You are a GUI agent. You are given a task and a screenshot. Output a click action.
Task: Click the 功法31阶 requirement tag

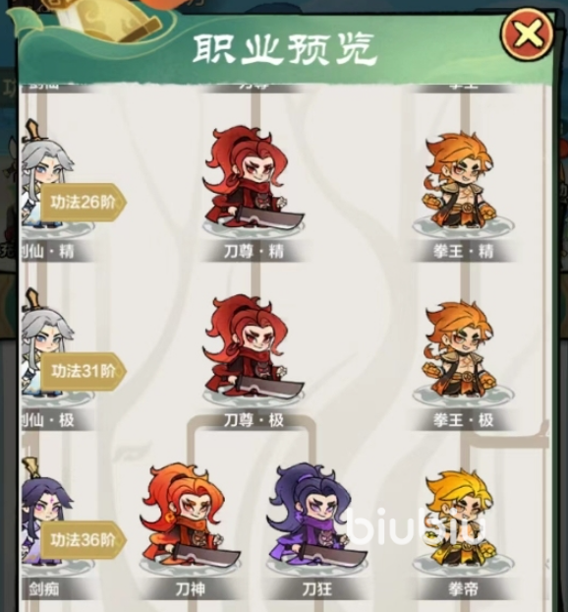click(x=84, y=371)
